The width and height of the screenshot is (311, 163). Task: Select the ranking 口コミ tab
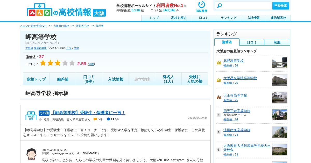click(x=252, y=42)
